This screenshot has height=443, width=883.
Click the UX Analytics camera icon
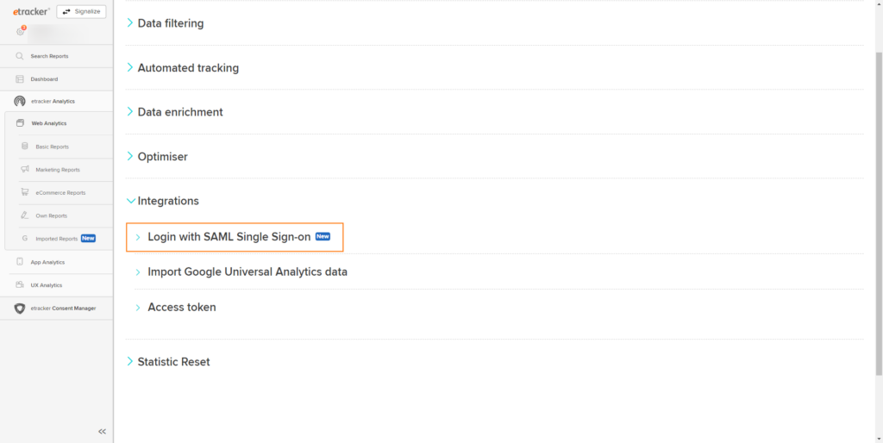tap(20, 284)
